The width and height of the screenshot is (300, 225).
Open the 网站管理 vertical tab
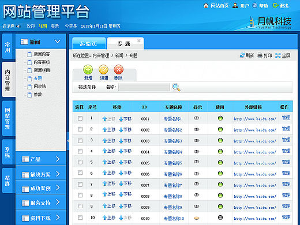tap(7, 118)
